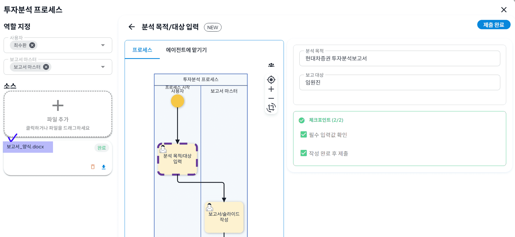Uncheck 필수 입력값 확인 checkbox
Image resolution: width=515 pixels, height=237 pixels.
(304, 134)
